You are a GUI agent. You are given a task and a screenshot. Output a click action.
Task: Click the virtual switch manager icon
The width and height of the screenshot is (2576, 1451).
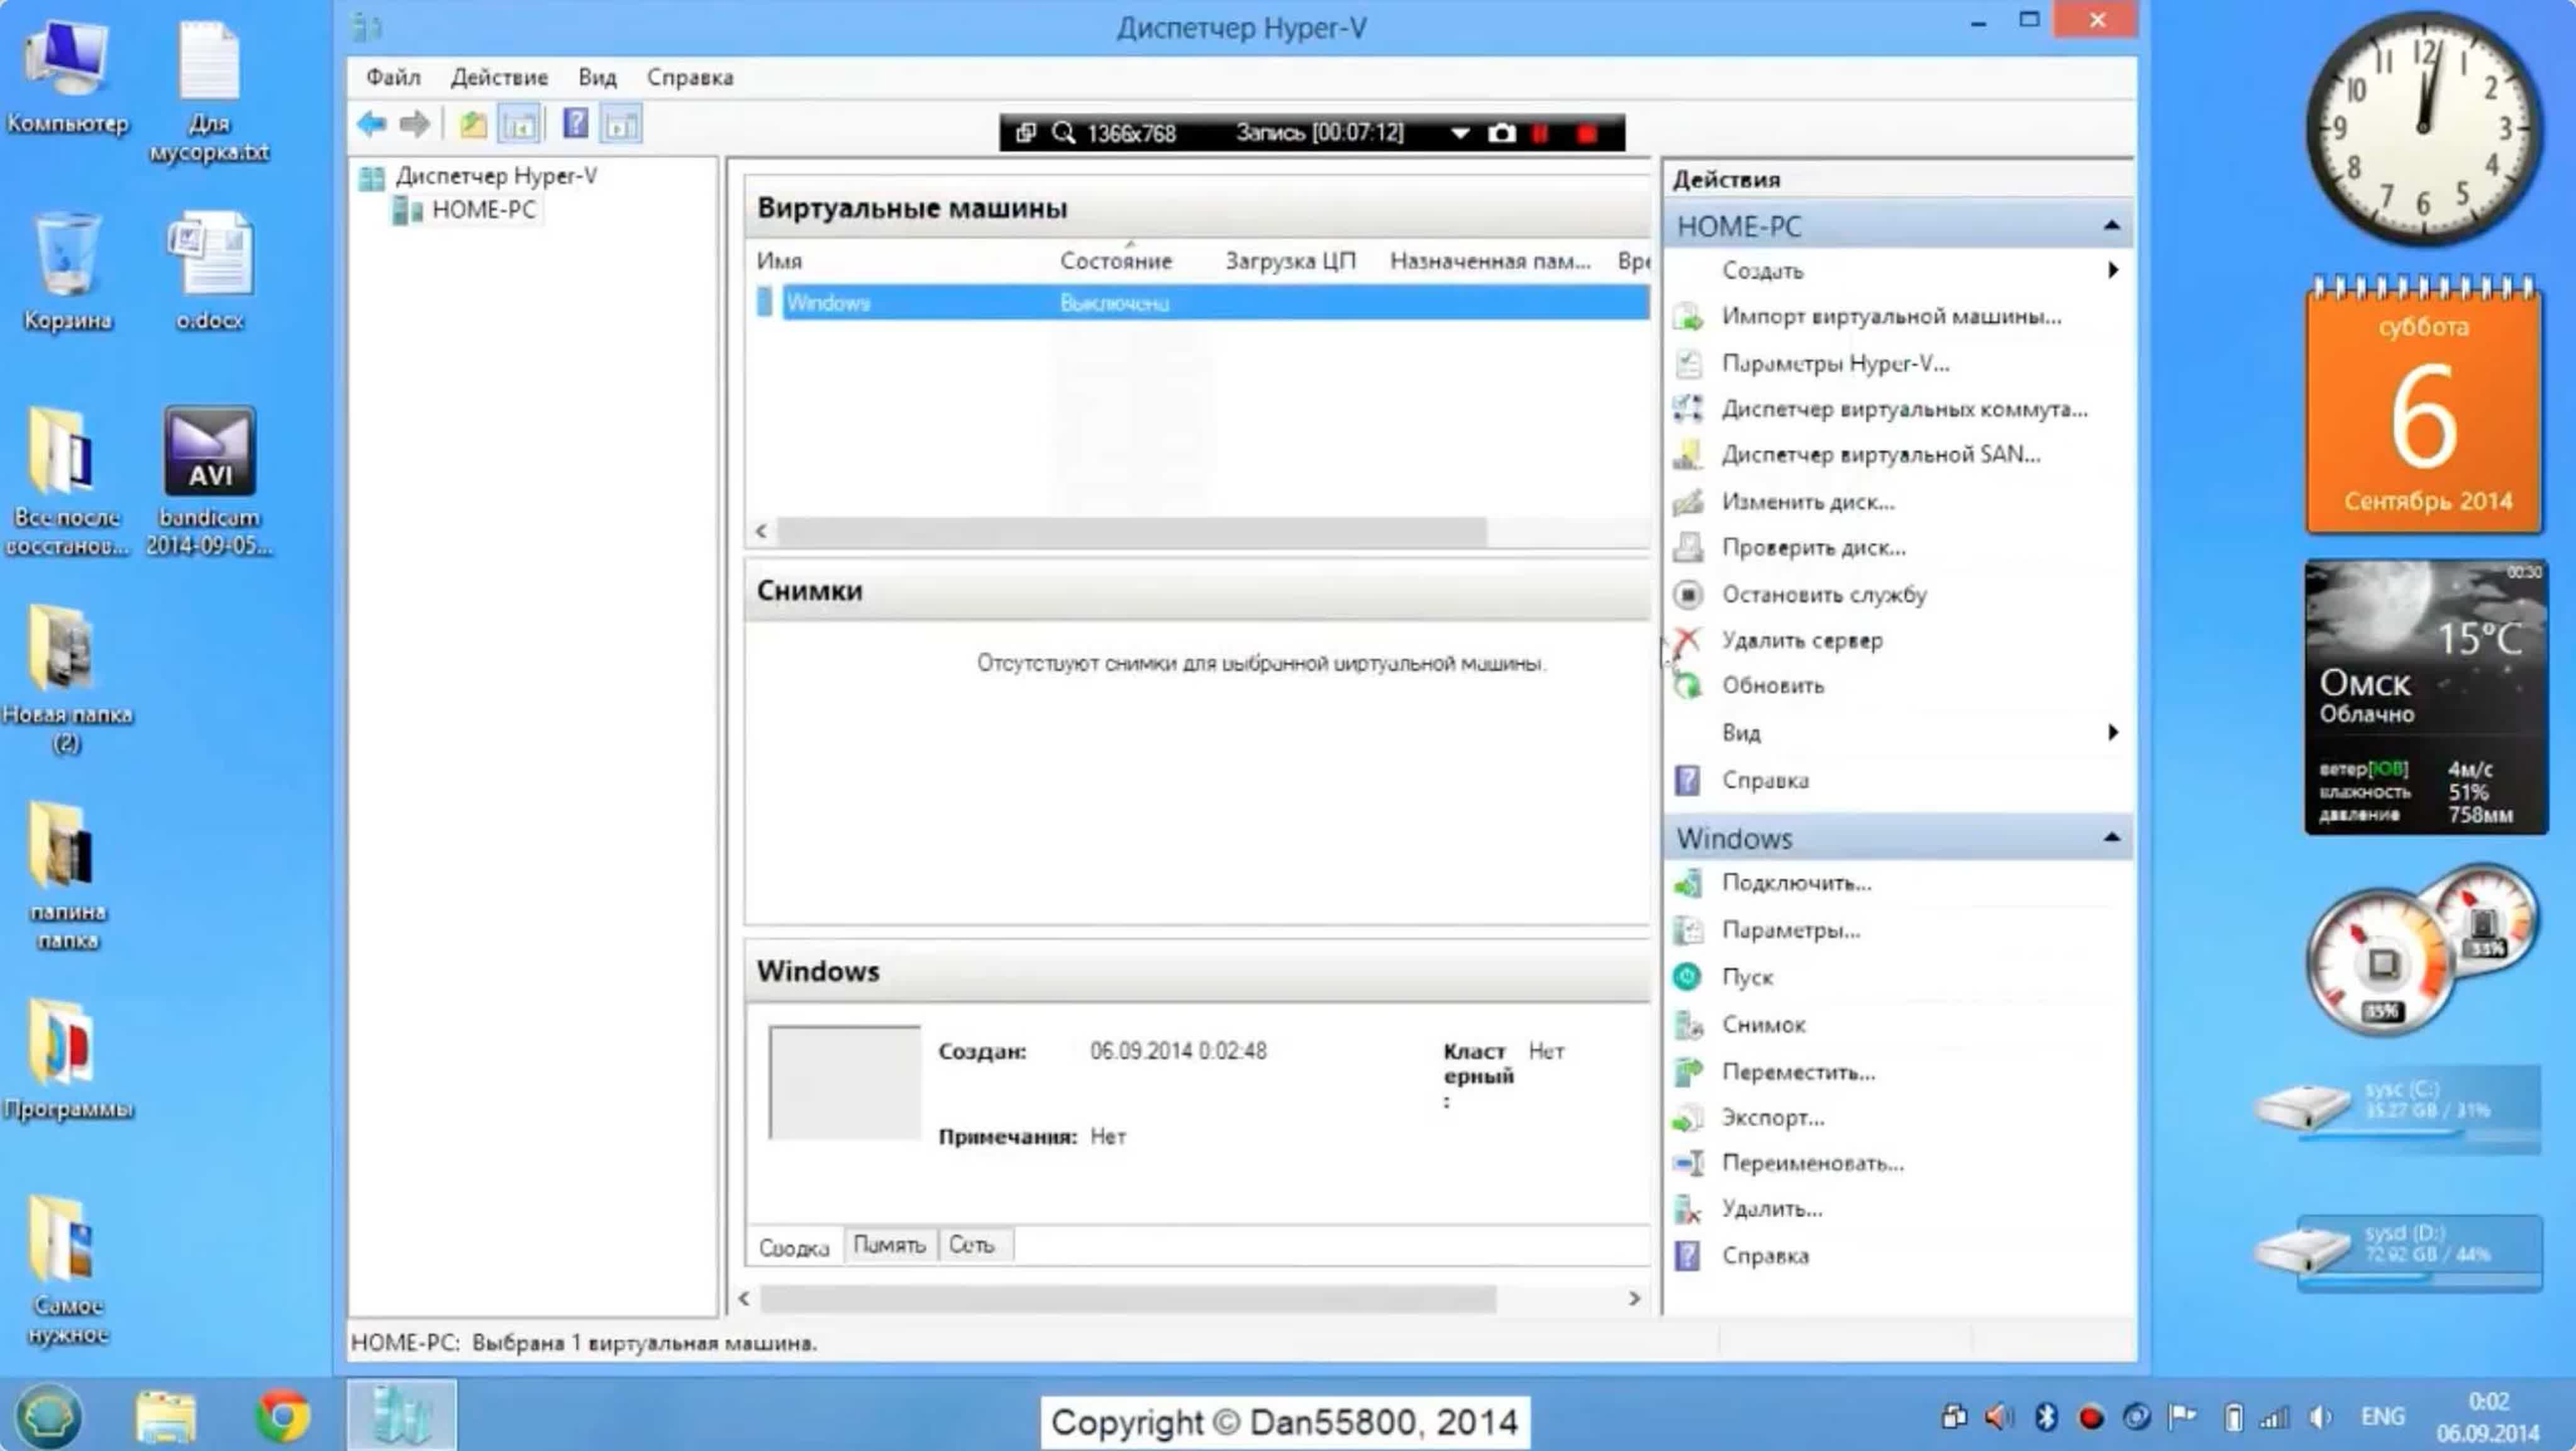1688,409
